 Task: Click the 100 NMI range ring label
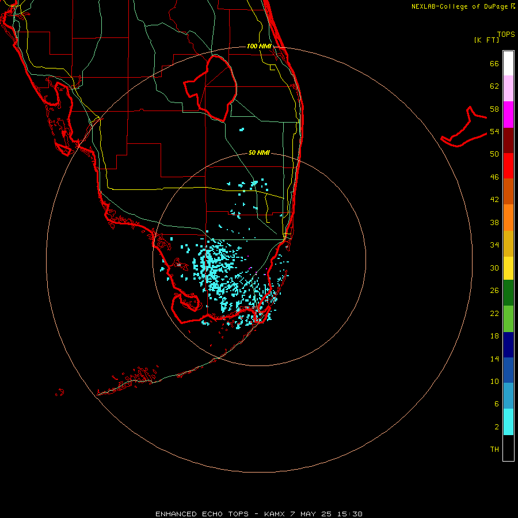click(x=259, y=46)
